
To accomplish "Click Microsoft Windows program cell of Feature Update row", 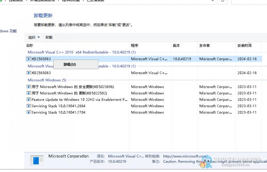I will [x=147, y=100].
